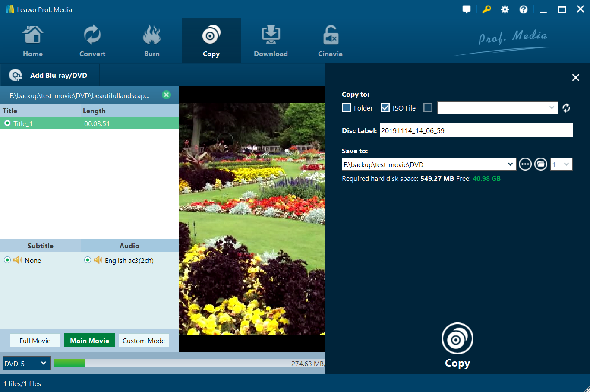Open save folder with folder icon
This screenshot has width=590, height=392.
(x=541, y=164)
